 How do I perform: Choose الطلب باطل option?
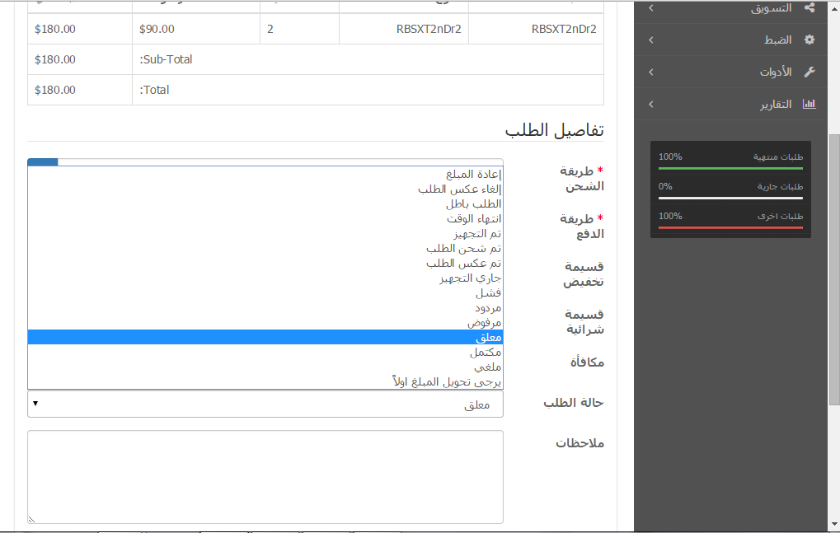(x=265, y=203)
